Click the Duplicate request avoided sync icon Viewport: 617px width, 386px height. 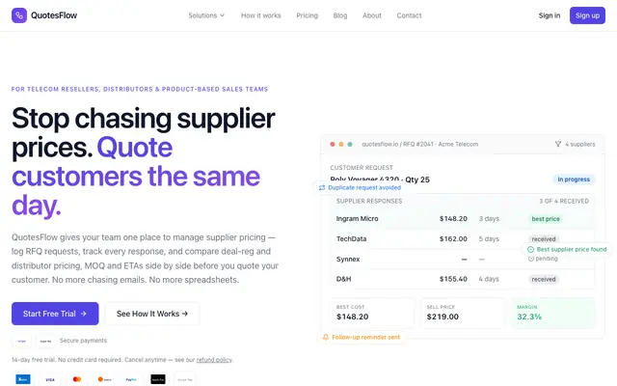click(x=322, y=187)
